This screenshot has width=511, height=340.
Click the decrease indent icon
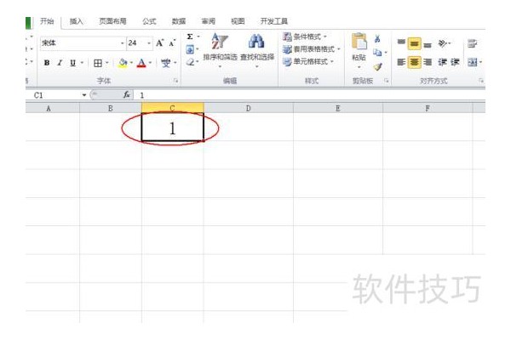tap(442, 62)
